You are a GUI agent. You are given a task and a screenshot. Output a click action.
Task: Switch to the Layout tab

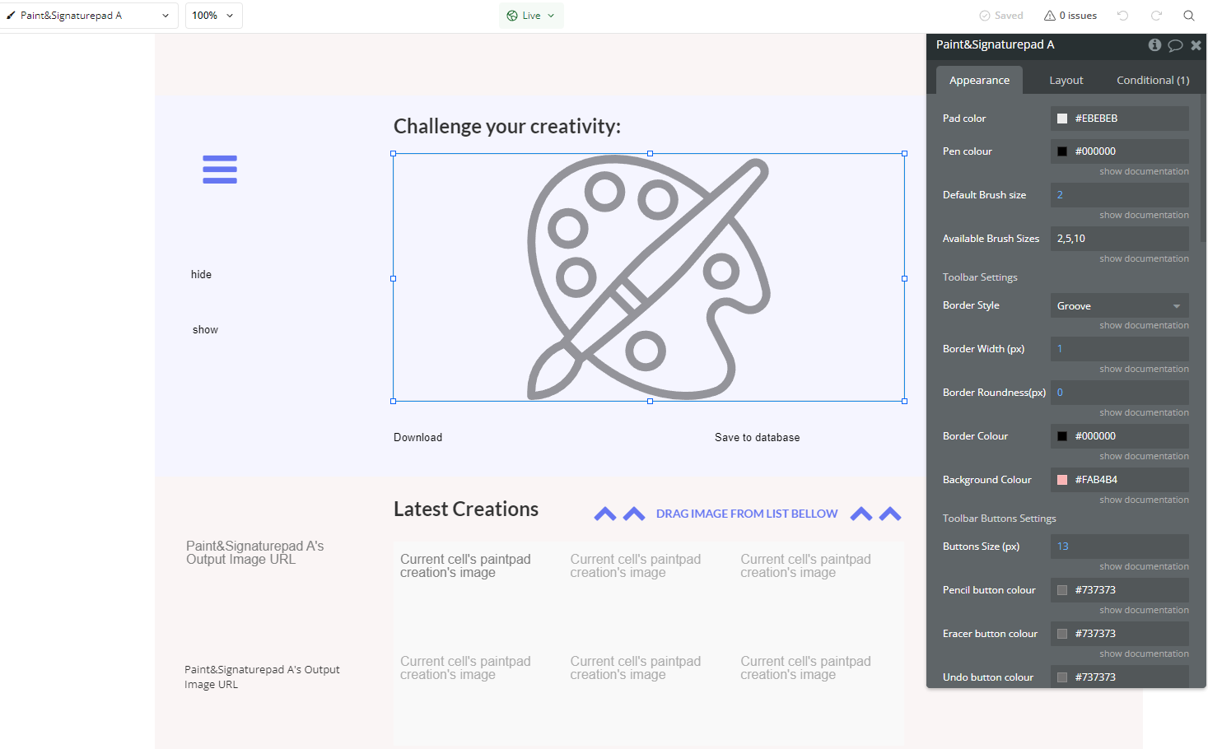click(1066, 81)
